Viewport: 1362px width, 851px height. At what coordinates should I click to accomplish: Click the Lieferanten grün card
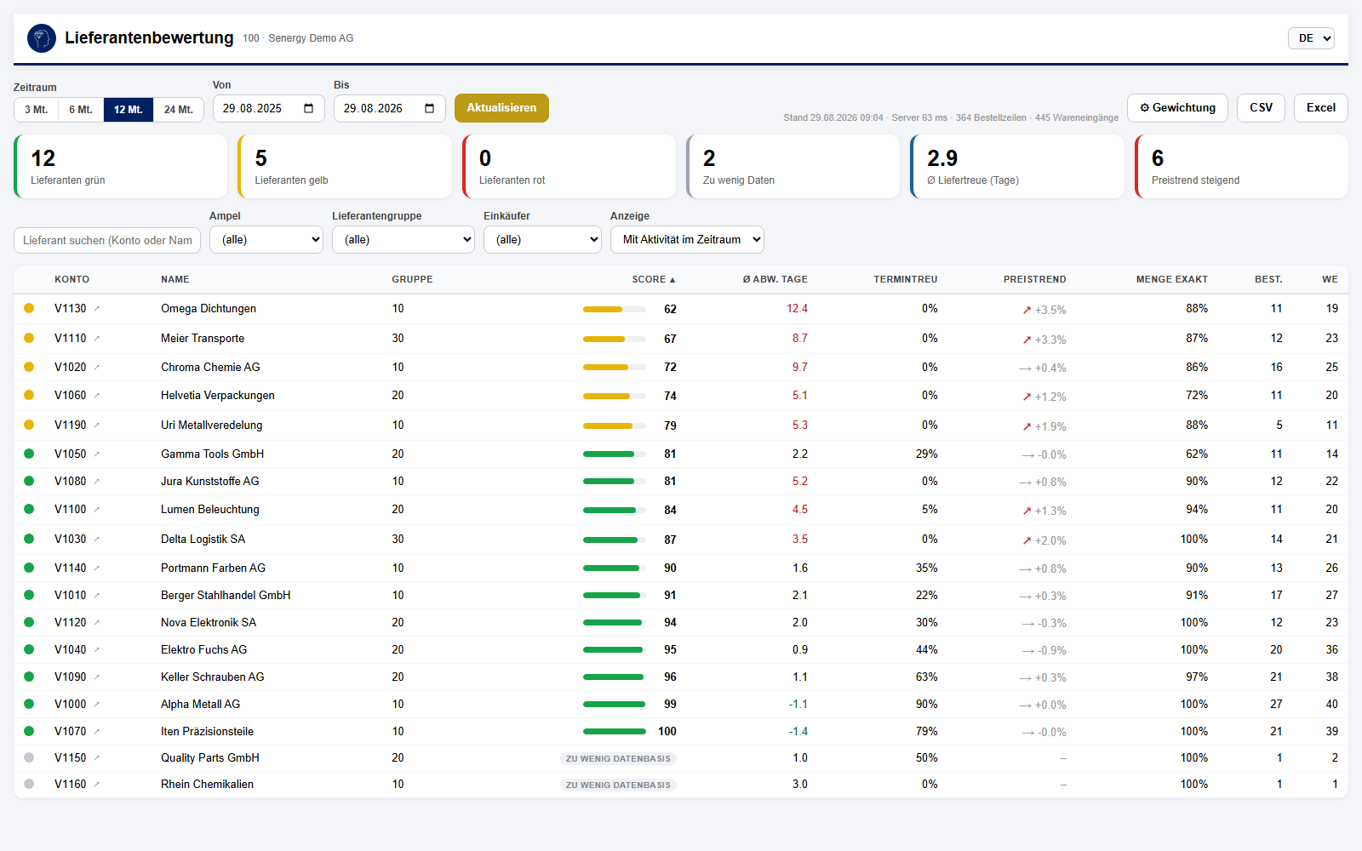121,167
